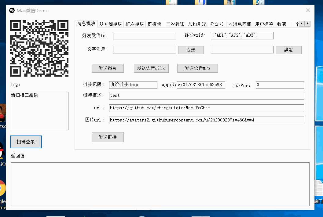323x217 pixels.
Task: Open the 好友模块 tab
Action: pyautogui.click(x=135, y=24)
